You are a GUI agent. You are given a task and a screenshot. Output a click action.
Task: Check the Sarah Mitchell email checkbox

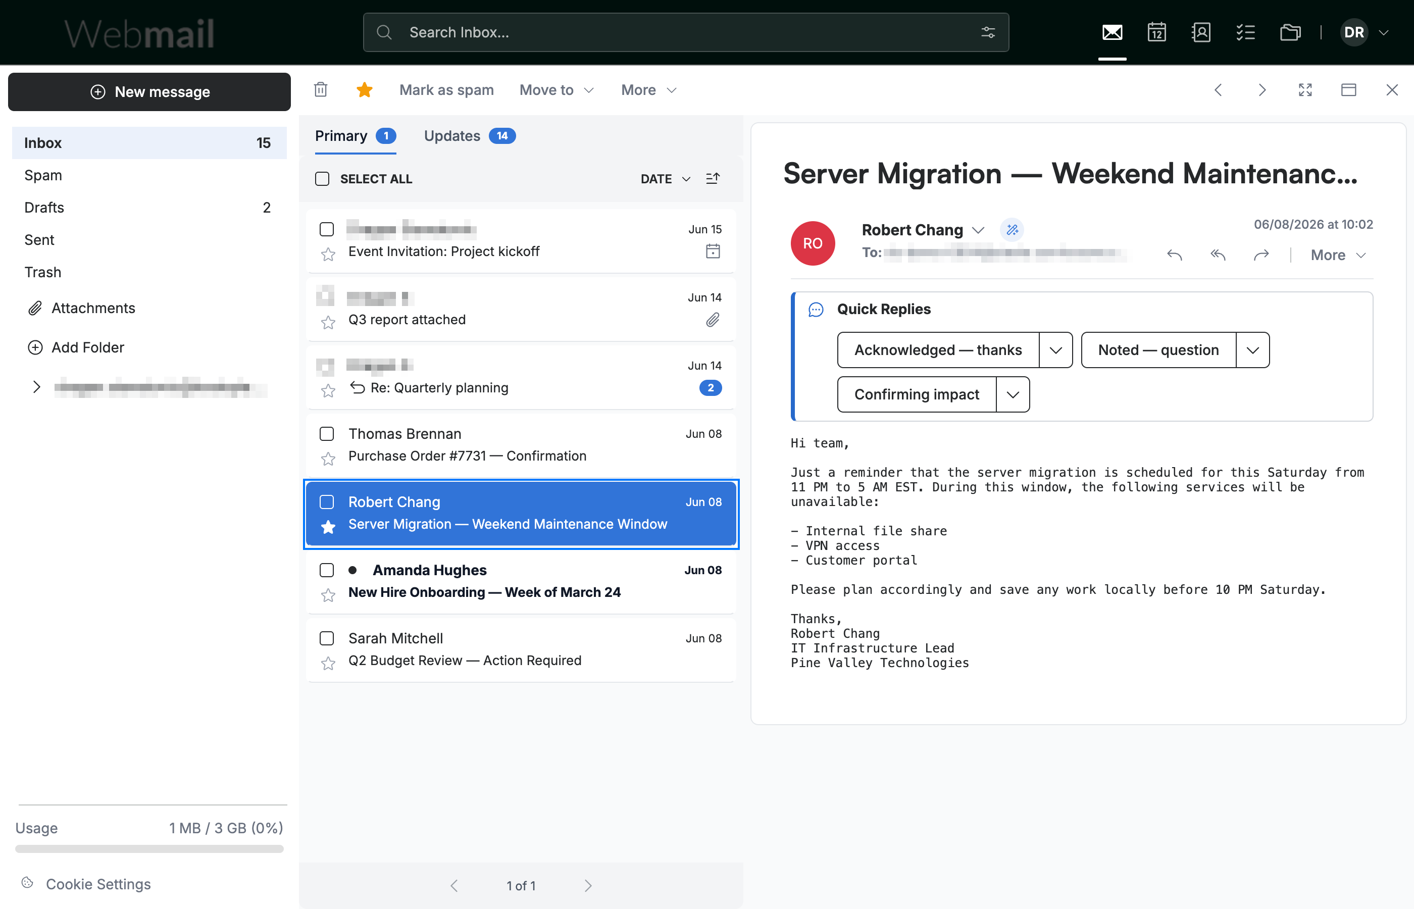coord(326,638)
